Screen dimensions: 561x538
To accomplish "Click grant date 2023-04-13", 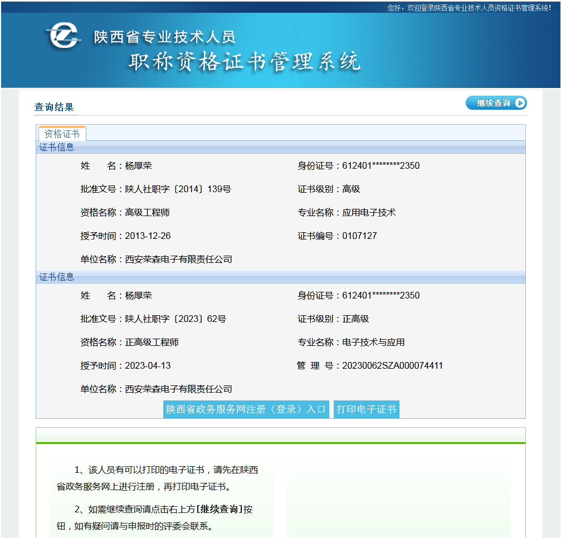I will [x=148, y=365].
